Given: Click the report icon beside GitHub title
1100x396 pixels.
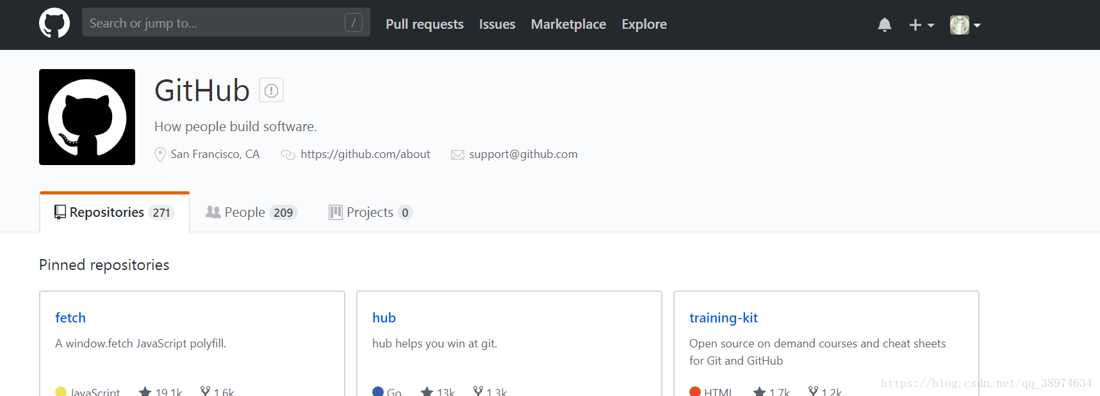Looking at the screenshot, I should click(x=271, y=90).
